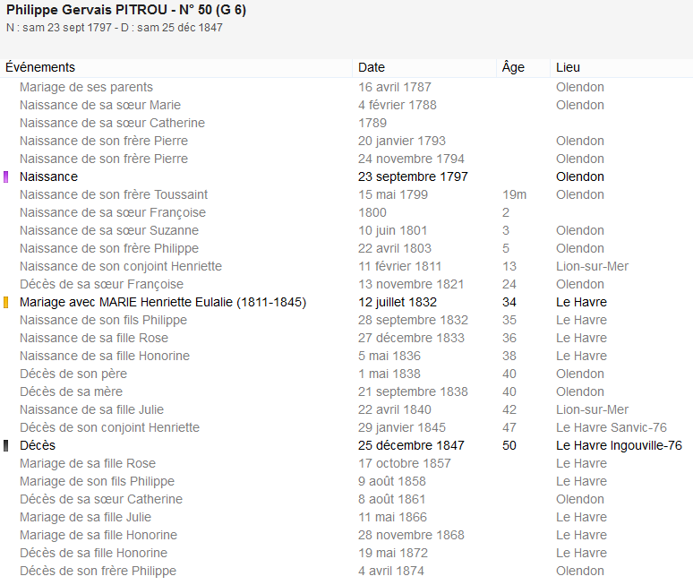Select Naissance de sa fille Rose
Screen dimensions: 693x585
pyautogui.click(x=346, y=339)
